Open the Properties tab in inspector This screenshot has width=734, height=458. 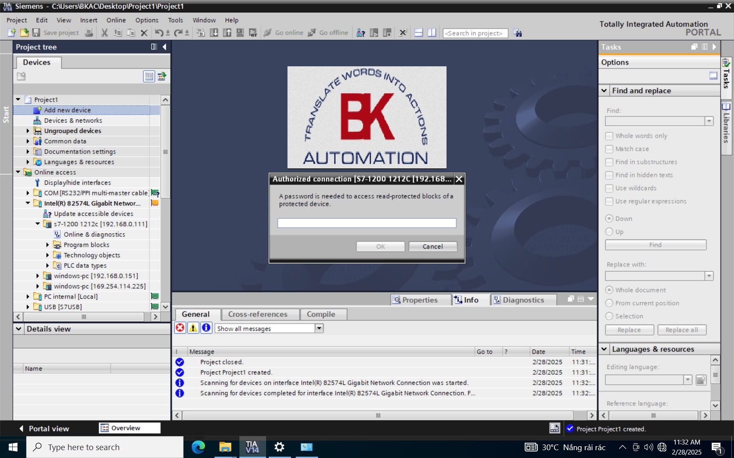click(420, 300)
